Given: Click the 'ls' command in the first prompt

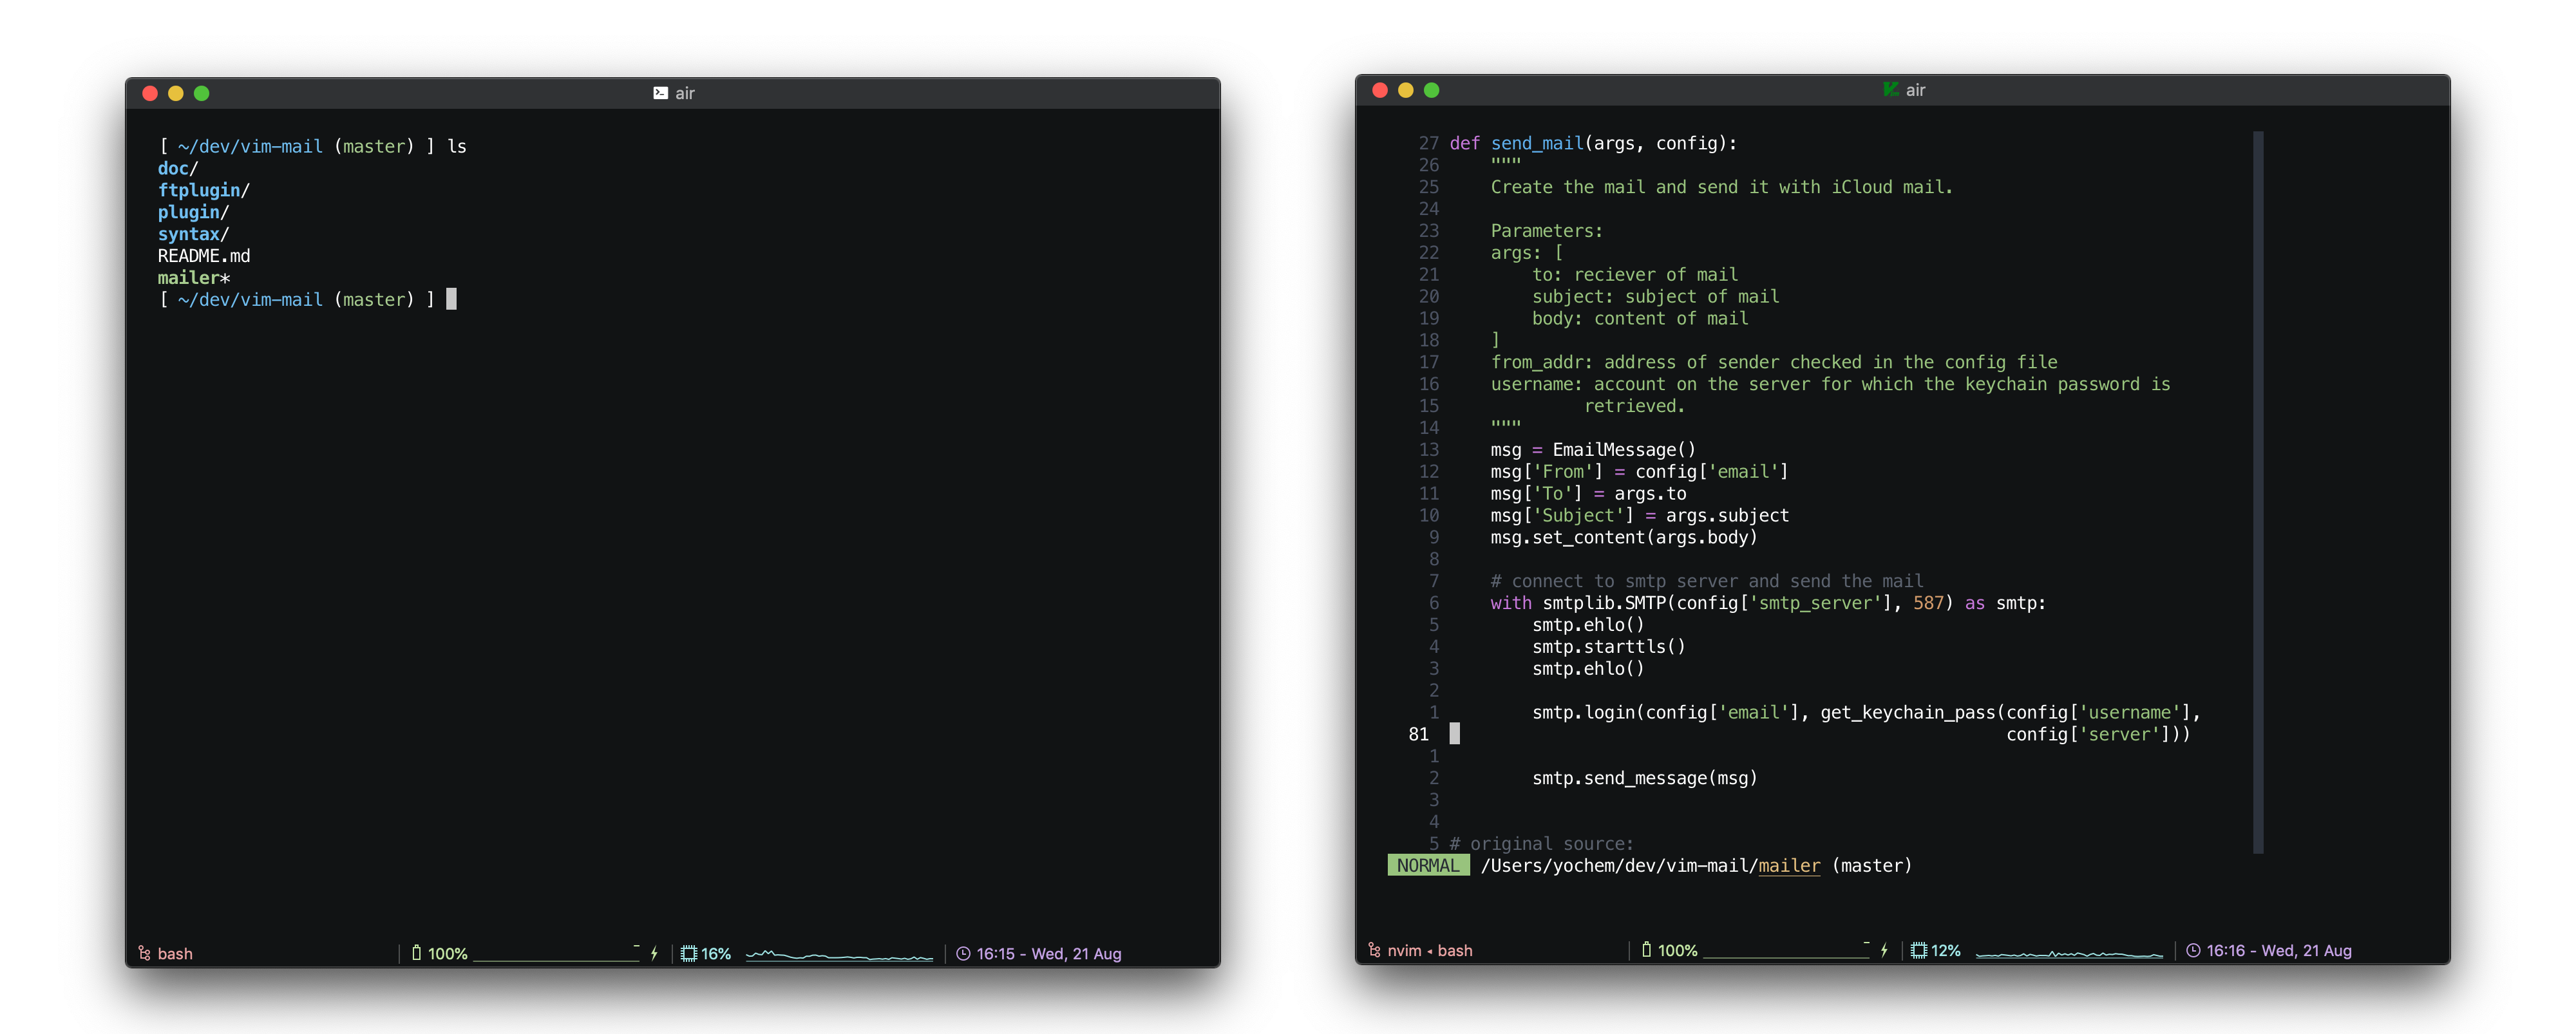Looking at the screenshot, I should coord(457,146).
